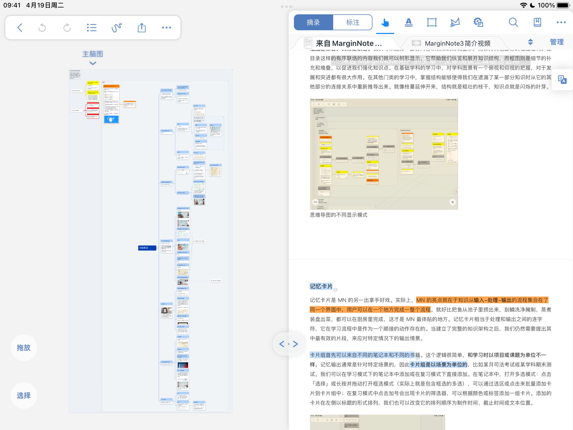Tap the share export icon
Image resolution: width=573 pixels, height=430 pixels.
(142, 28)
